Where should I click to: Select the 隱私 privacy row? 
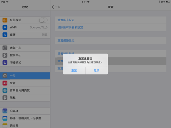click(25, 98)
